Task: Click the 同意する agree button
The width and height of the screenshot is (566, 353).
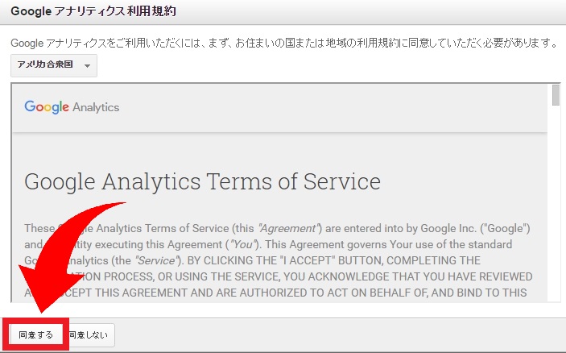Action: [35, 334]
